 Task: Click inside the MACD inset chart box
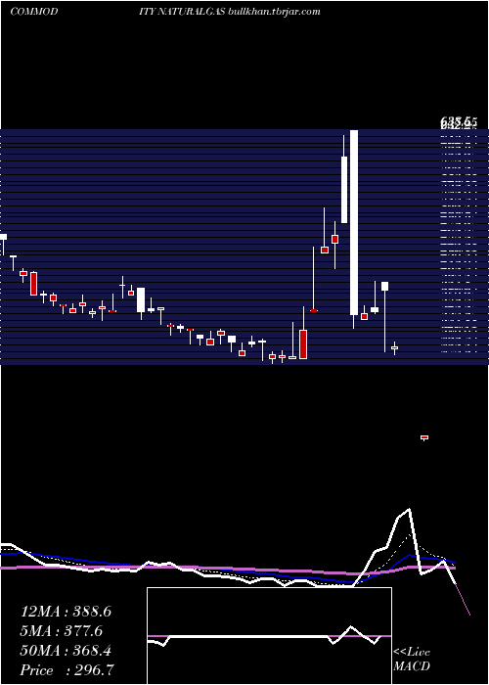269,636
